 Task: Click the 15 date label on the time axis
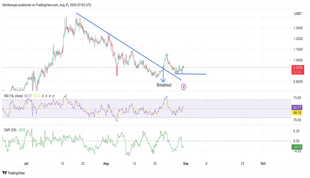(x=62, y=164)
